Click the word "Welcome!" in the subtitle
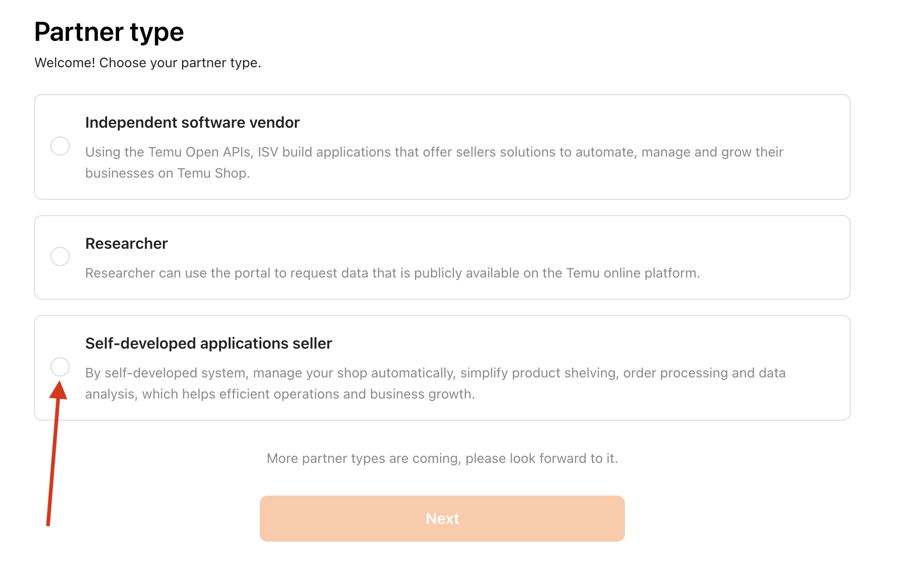Screen dimensions: 904x582 (x=65, y=63)
